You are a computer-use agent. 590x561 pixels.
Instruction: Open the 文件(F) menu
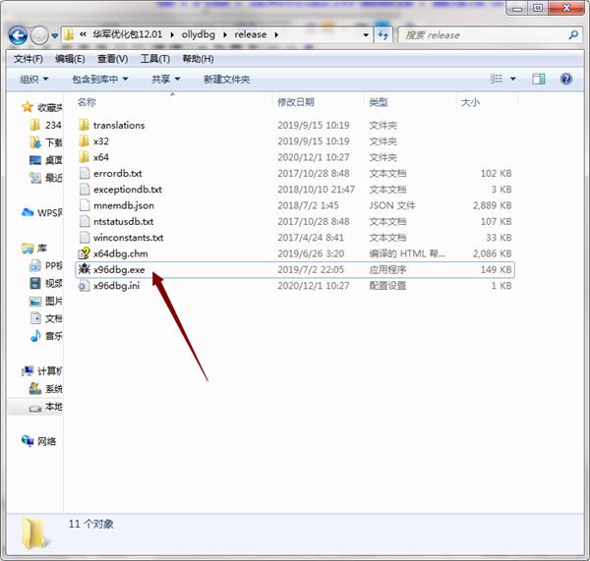click(29, 59)
